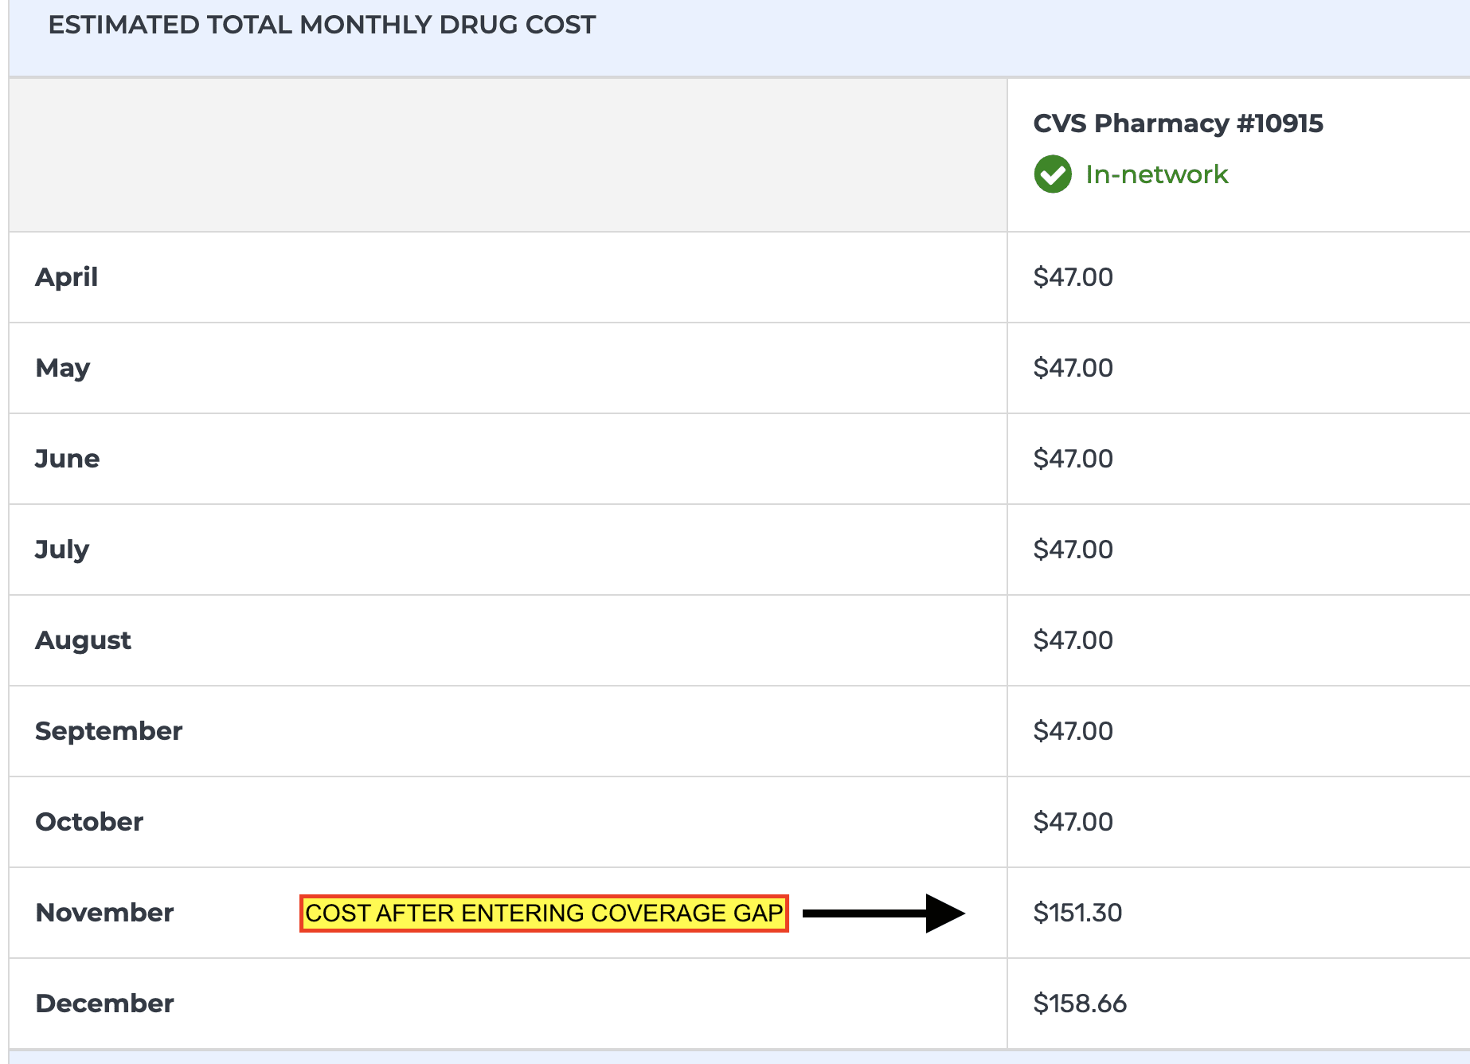Select the September row label
The width and height of the screenshot is (1470, 1064).
[109, 732]
